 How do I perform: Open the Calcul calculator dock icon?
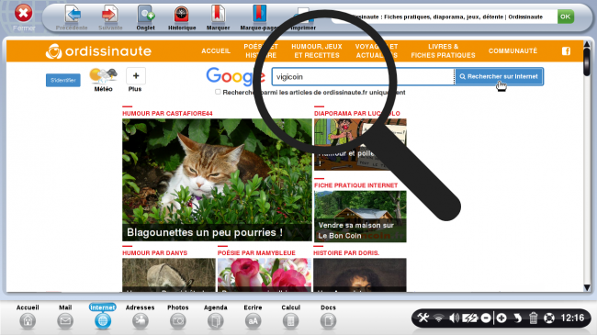[x=290, y=321]
